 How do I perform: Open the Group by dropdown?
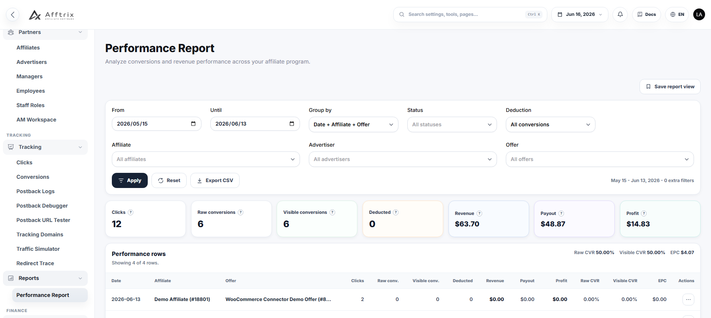point(353,124)
